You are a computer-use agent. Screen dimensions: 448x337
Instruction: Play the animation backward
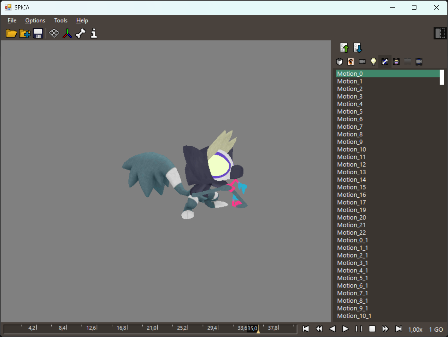coord(332,329)
